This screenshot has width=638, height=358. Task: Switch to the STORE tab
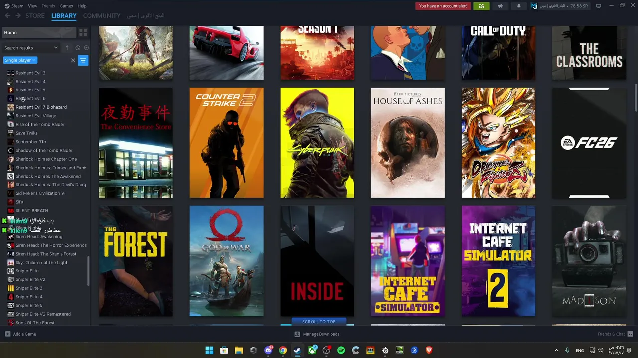[x=35, y=16]
